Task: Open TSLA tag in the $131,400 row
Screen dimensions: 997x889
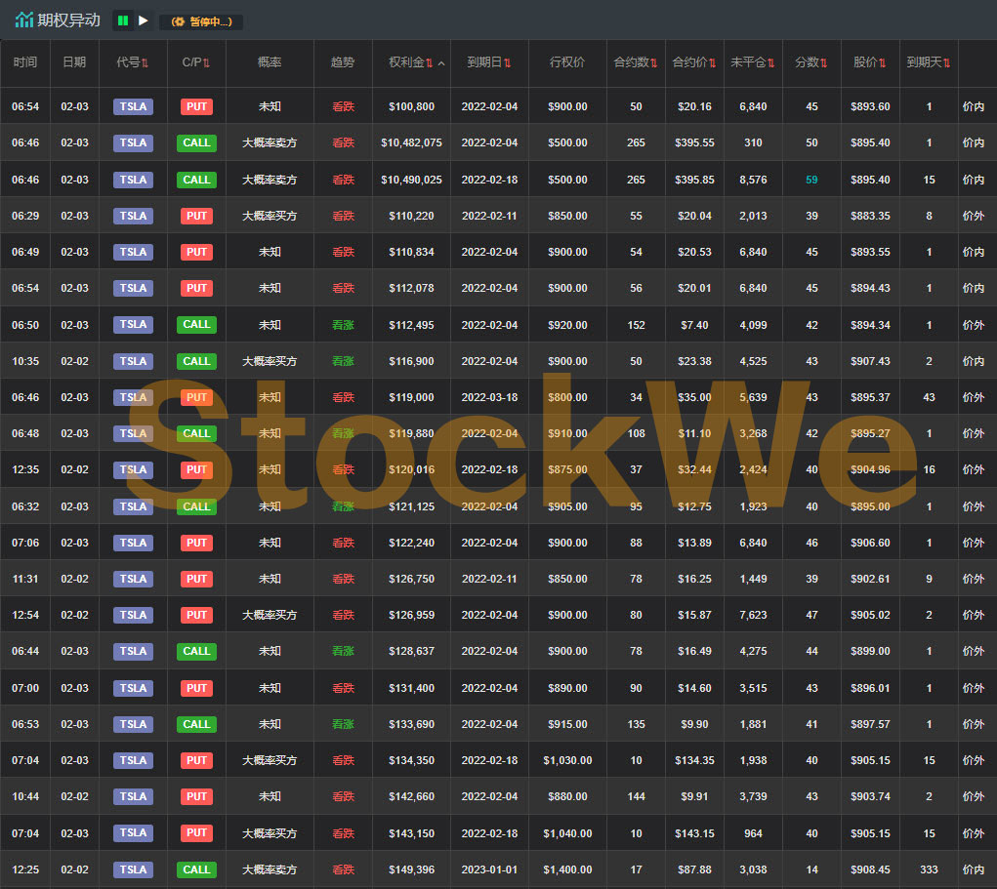Action: pos(133,688)
